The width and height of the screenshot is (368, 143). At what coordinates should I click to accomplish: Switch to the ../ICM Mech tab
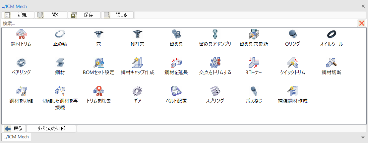(x=16, y=137)
